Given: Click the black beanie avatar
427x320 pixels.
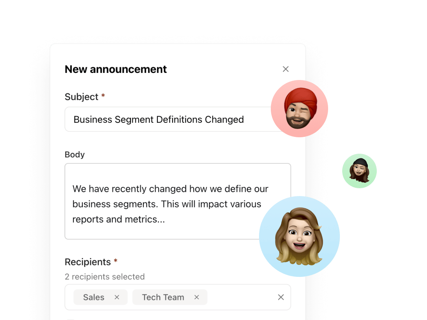Looking at the screenshot, I should click(x=359, y=171).
